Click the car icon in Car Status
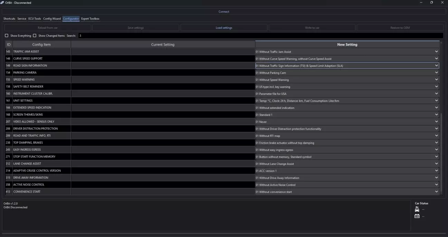The image size is (448, 237). click(417, 209)
